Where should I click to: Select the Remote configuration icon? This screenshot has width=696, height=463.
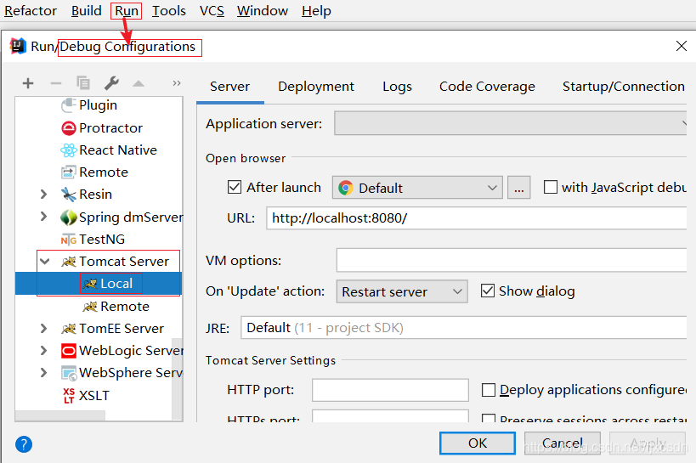(68, 172)
